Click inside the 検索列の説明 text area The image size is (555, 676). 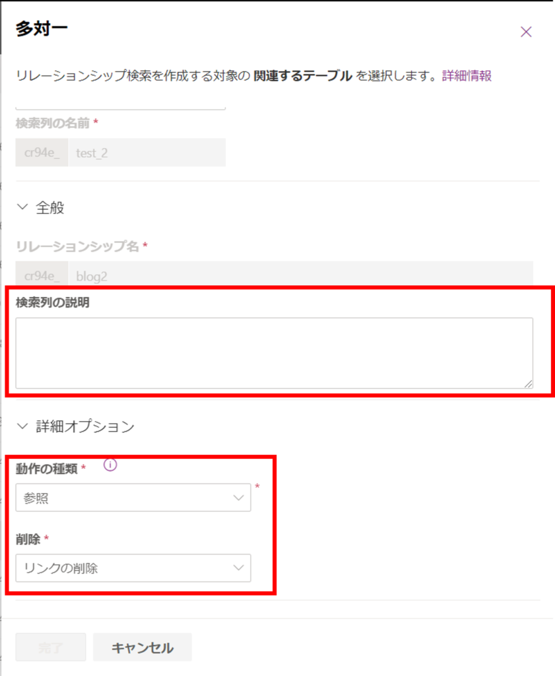tap(273, 353)
